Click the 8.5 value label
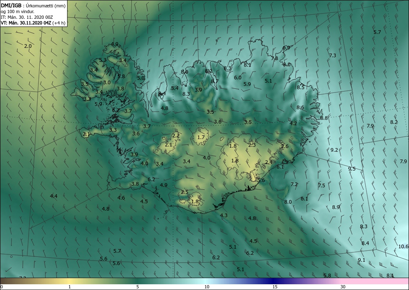Screen dimensions: 409x290 coord(301,88)
